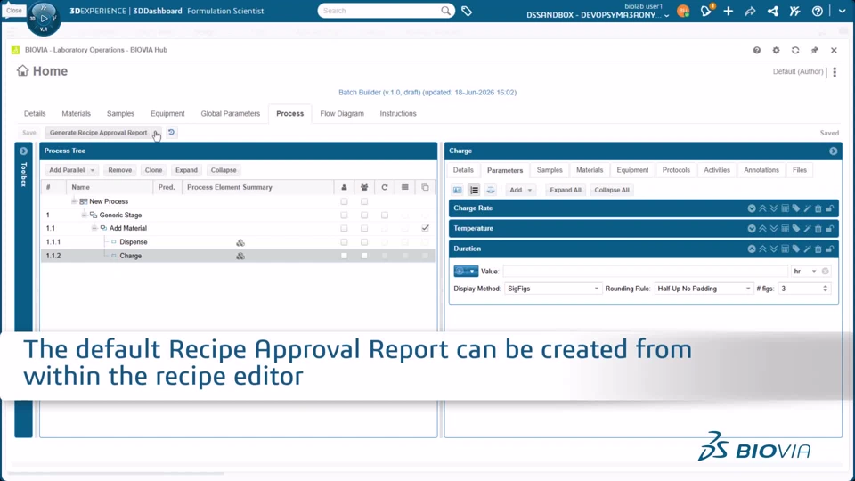This screenshot has height=481, width=855.
Task: Click the Collapse All button
Action: click(611, 191)
